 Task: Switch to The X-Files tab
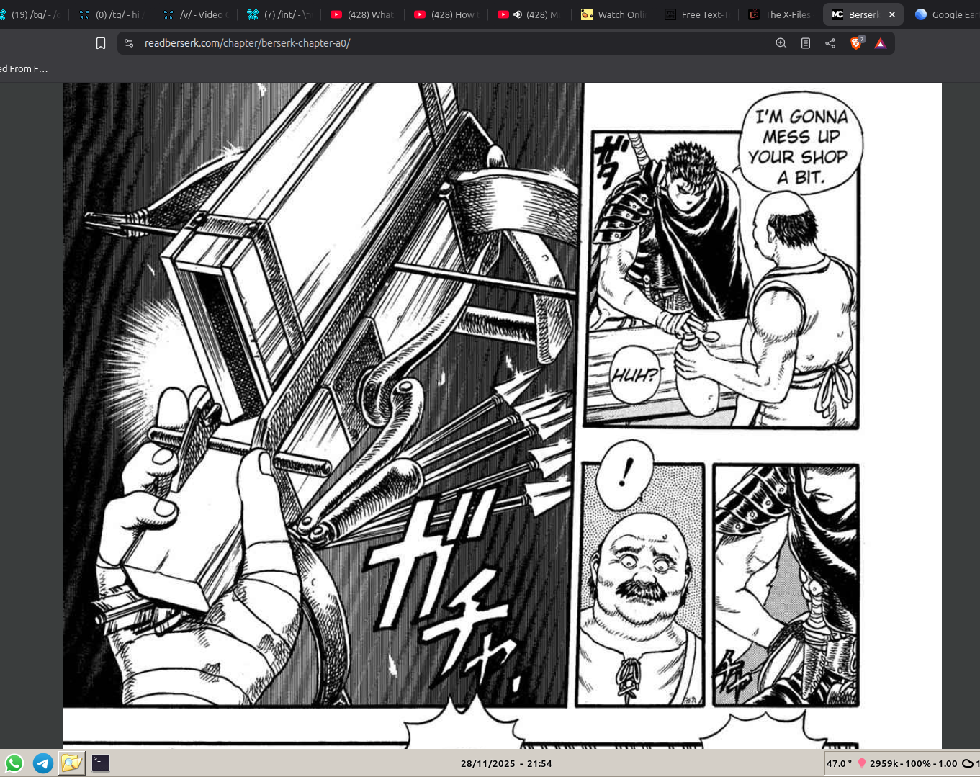tap(781, 14)
